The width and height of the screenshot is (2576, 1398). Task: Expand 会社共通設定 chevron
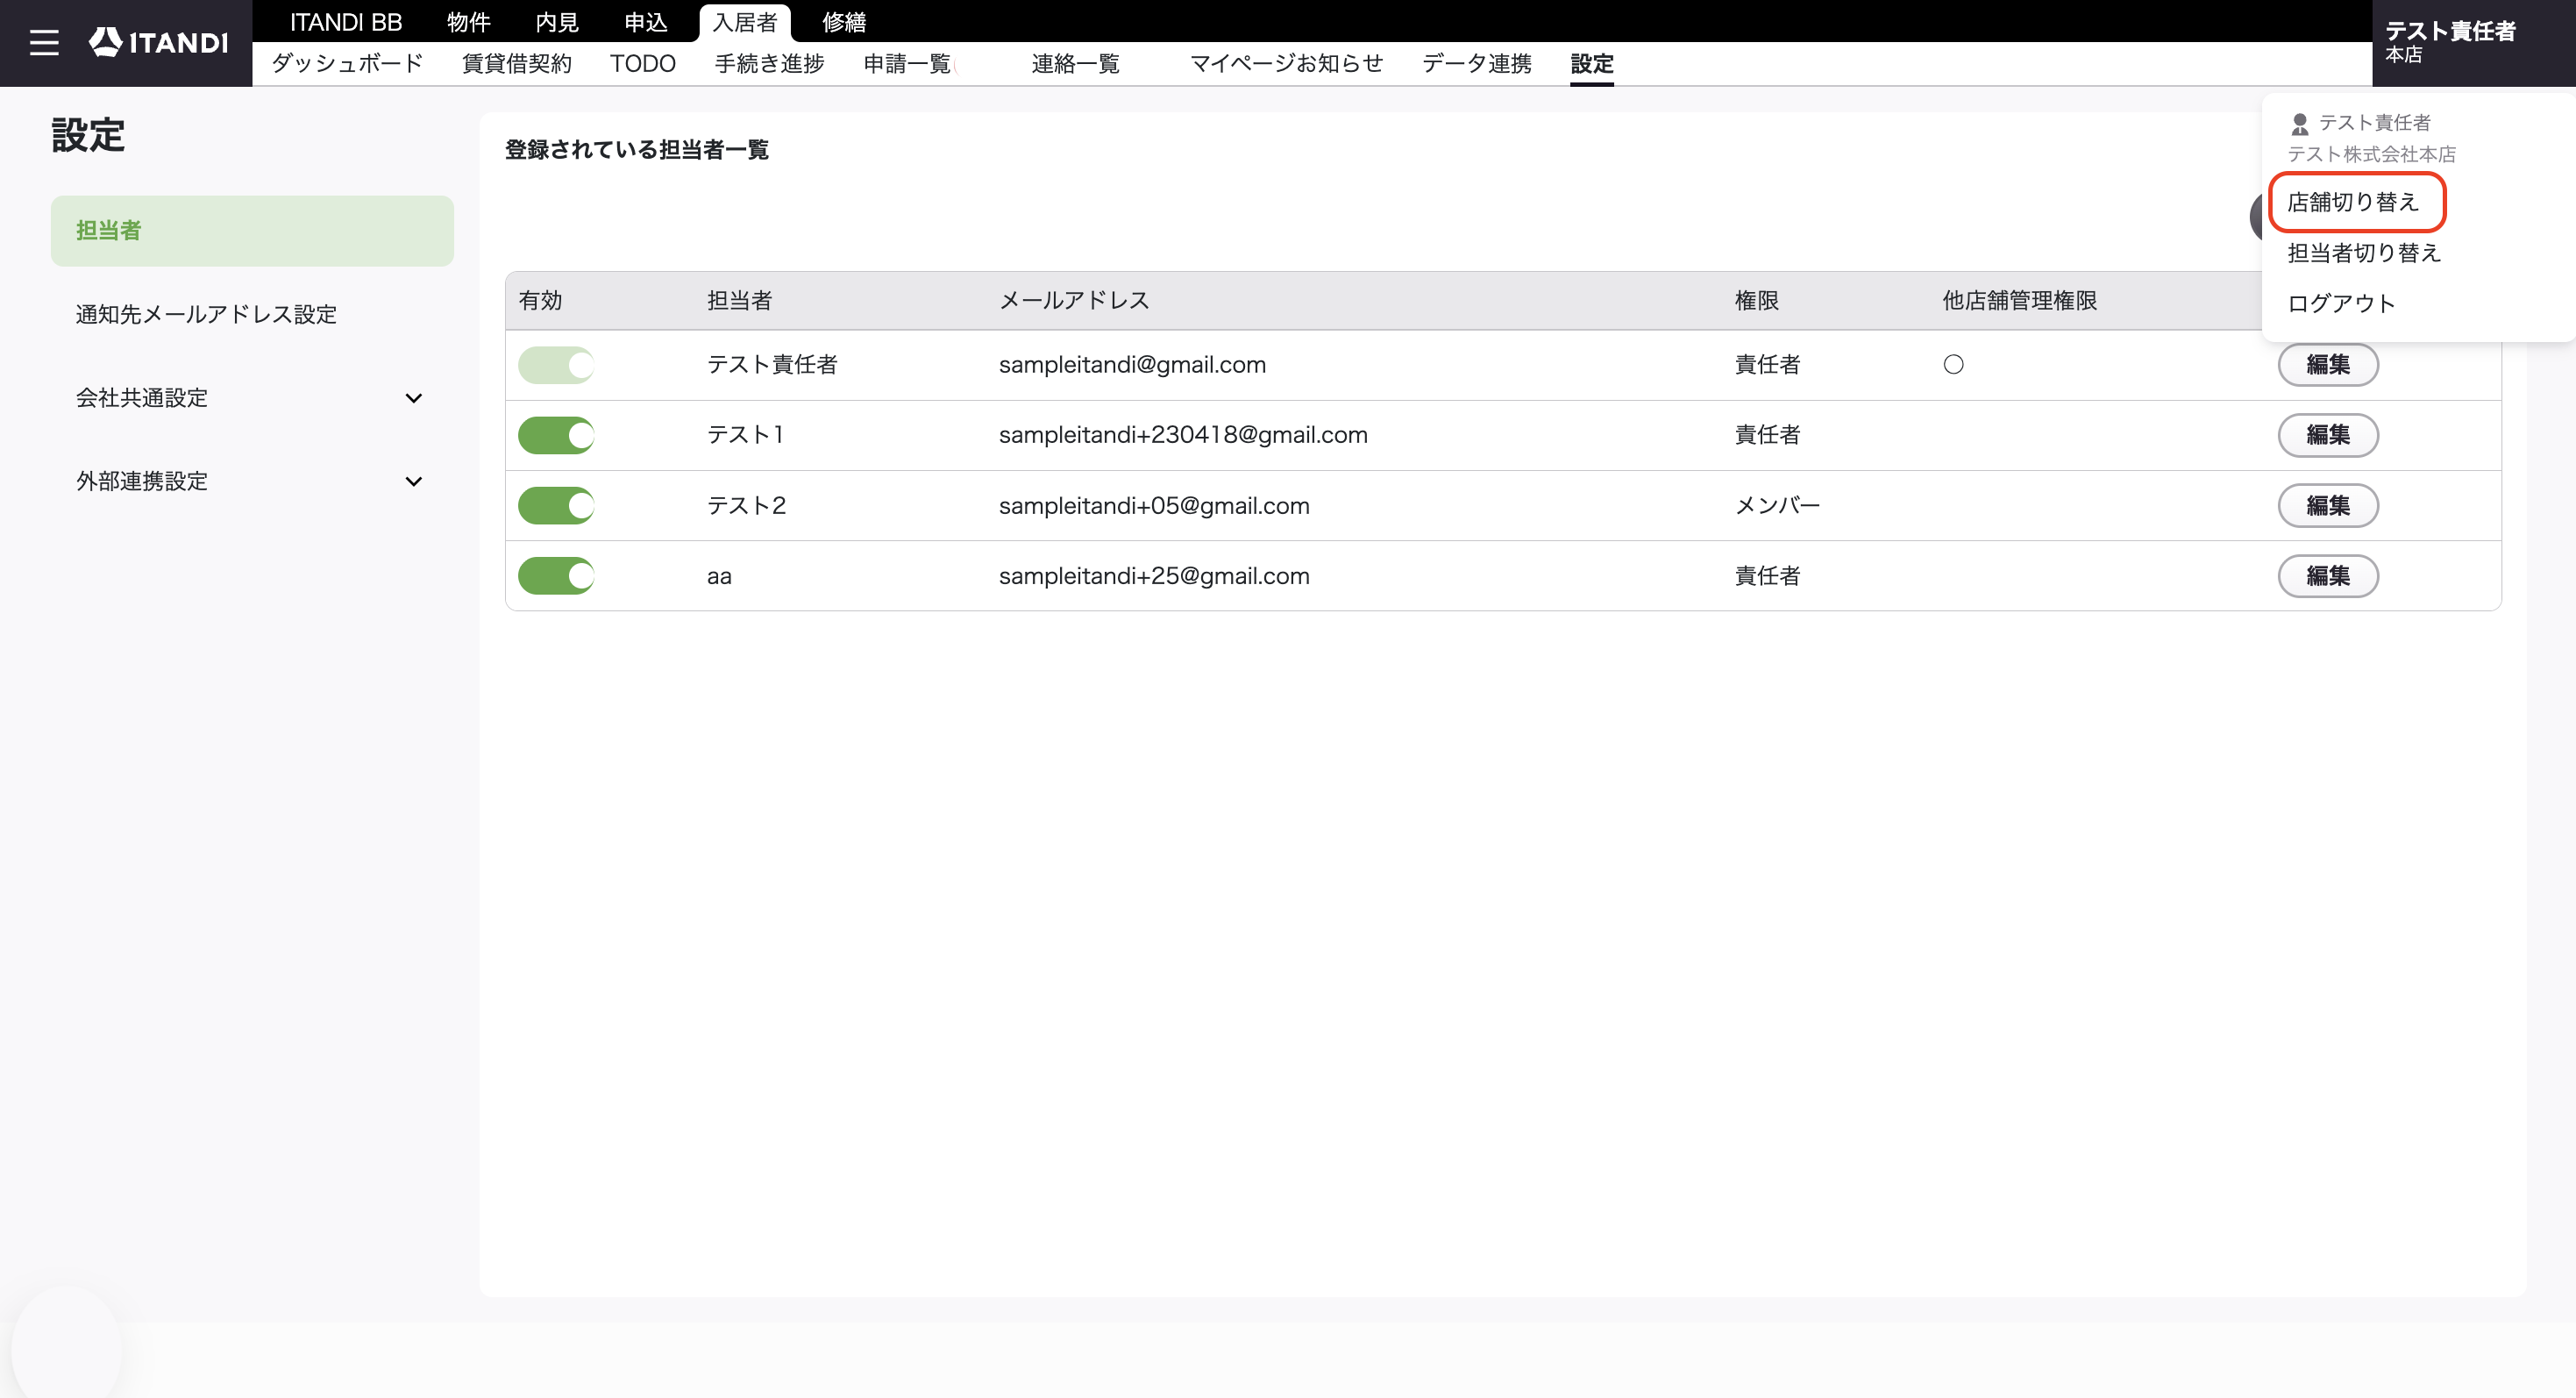(x=413, y=398)
